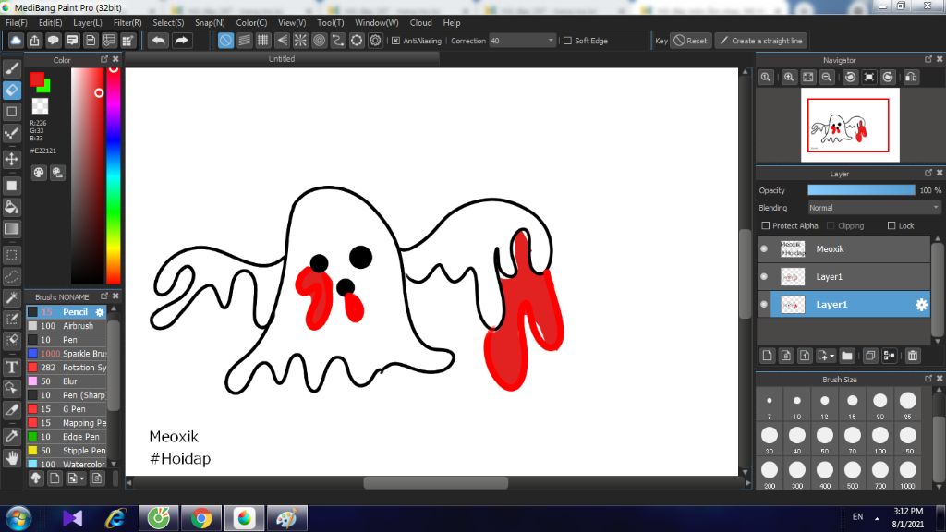Select the Watercolor brush
This screenshot has width=946, height=532.
pos(67,465)
